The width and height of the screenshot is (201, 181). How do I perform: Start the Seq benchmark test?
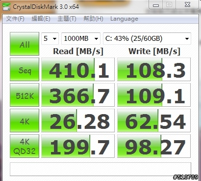click(x=25, y=69)
